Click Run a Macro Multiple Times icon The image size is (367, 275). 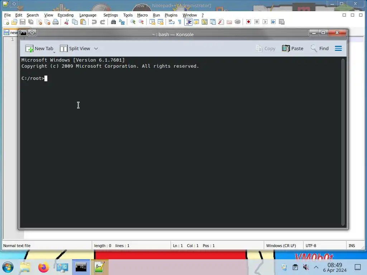coord(273,22)
